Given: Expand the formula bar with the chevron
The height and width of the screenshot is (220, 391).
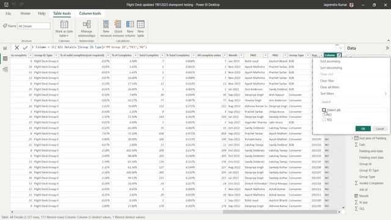Looking at the screenshot, I should coord(341,48).
